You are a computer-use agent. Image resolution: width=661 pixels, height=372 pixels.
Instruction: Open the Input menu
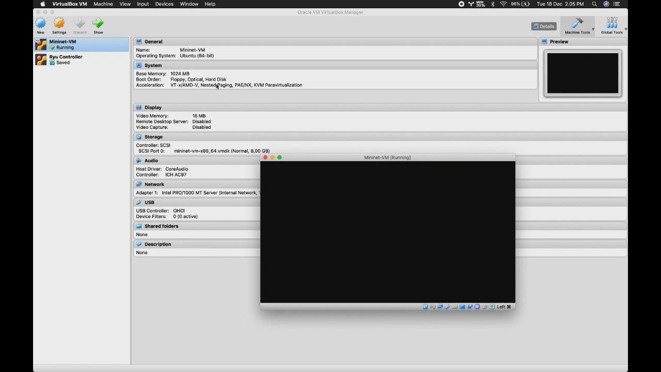143,4
